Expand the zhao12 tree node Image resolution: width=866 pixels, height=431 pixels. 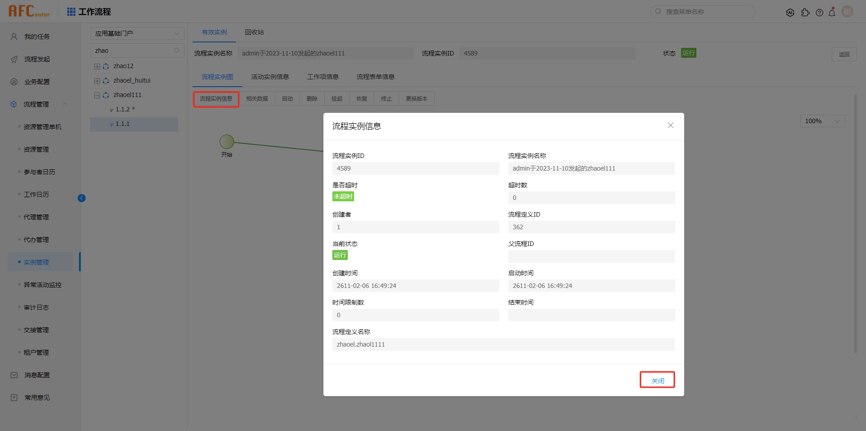[97, 66]
